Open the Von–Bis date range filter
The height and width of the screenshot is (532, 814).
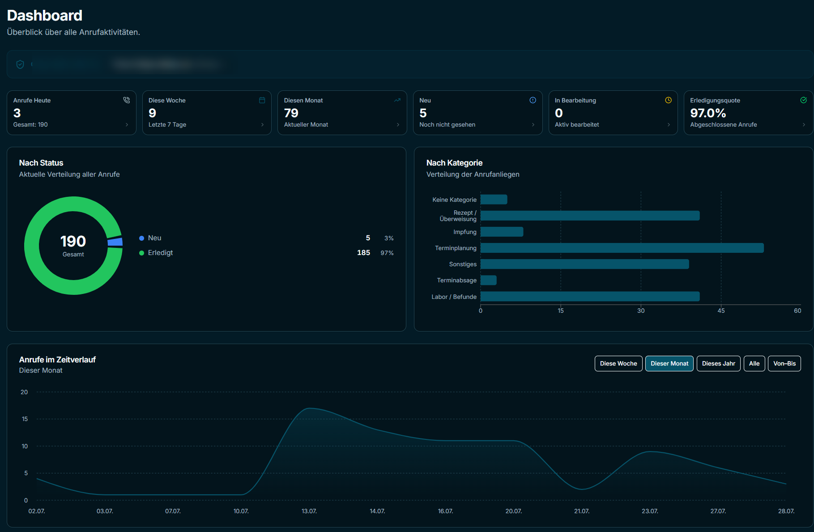point(784,363)
